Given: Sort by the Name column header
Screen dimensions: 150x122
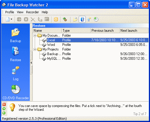Looking at the screenshot, I should (x=47, y=31).
